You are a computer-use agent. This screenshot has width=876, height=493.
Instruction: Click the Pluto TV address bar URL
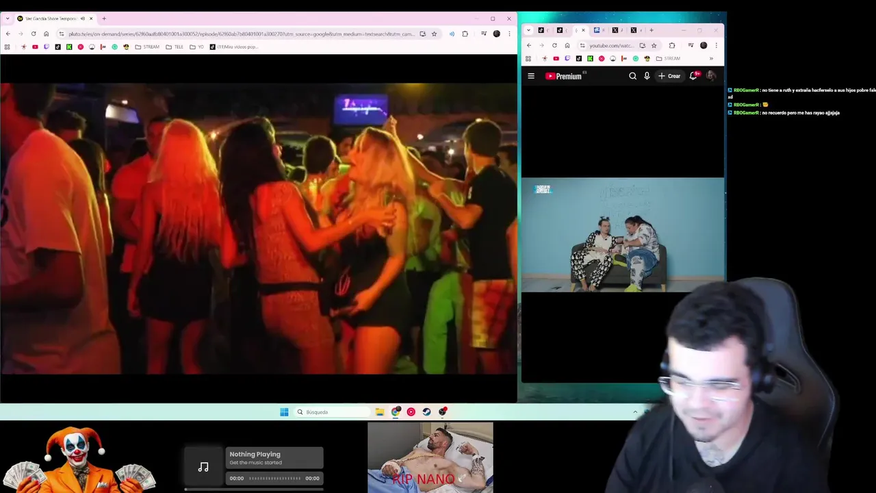click(242, 34)
